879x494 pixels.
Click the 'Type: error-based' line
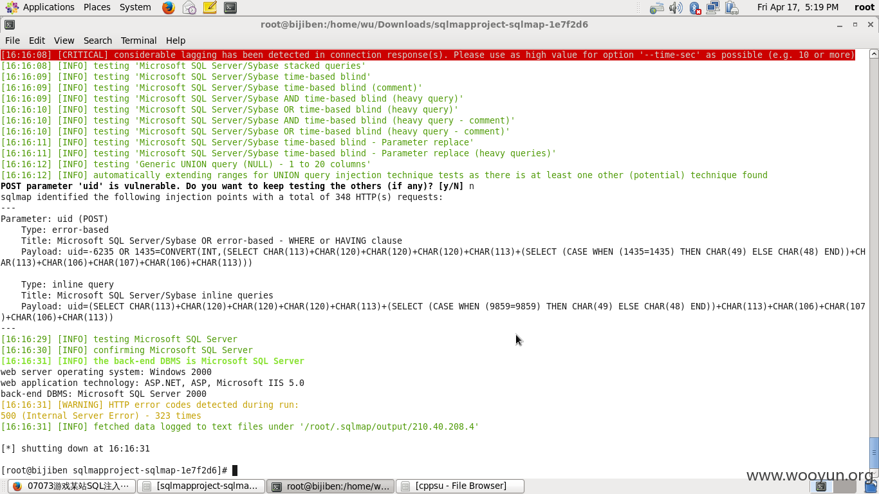pyautogui.click(x=65, y=230)
